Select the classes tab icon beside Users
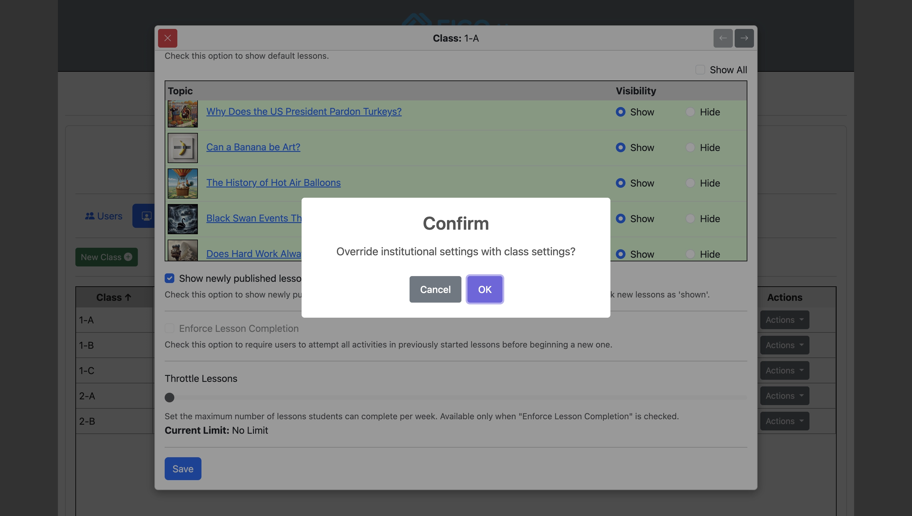Viewport: 912px width, 516px height. click(147, 216)
